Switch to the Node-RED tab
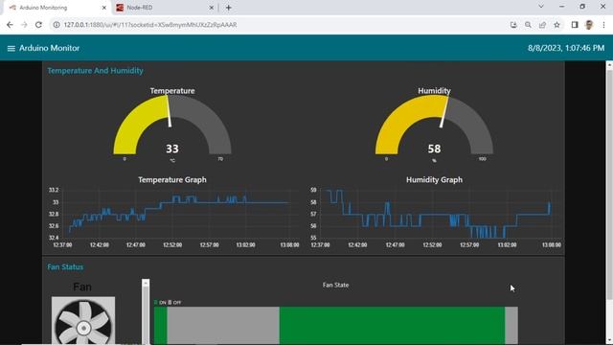The height and width of the screenshot is (345, 613). 165,8
